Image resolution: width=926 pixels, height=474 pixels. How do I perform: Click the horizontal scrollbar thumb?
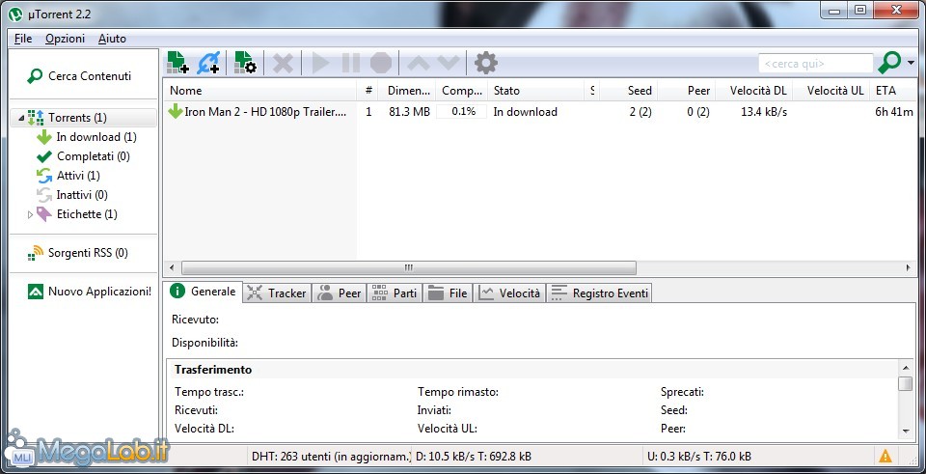point(409,267)
